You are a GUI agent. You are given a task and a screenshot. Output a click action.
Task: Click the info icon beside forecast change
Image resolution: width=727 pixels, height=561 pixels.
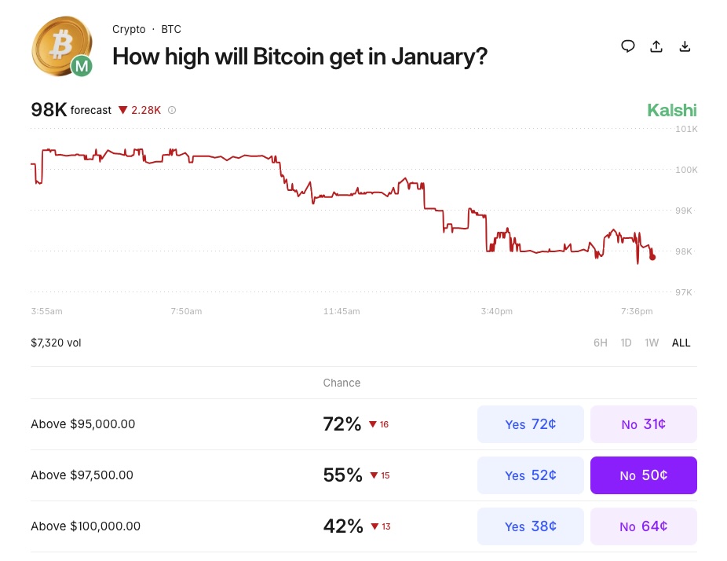[x=172, y=110]
